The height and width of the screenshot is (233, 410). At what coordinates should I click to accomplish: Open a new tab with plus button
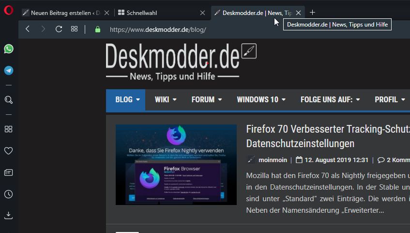click(312, 13)
